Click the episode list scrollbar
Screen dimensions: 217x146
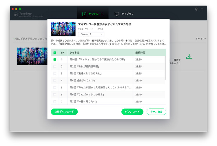(165, 68)
